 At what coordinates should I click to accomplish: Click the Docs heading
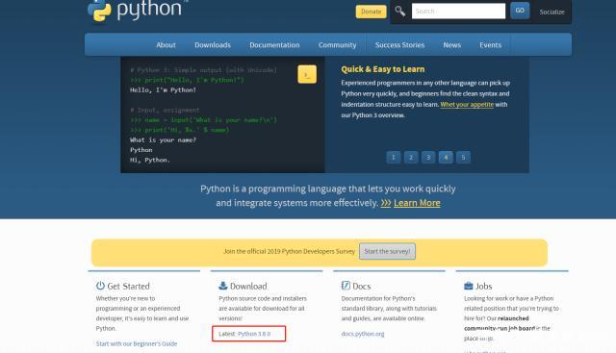click(362, 287)
